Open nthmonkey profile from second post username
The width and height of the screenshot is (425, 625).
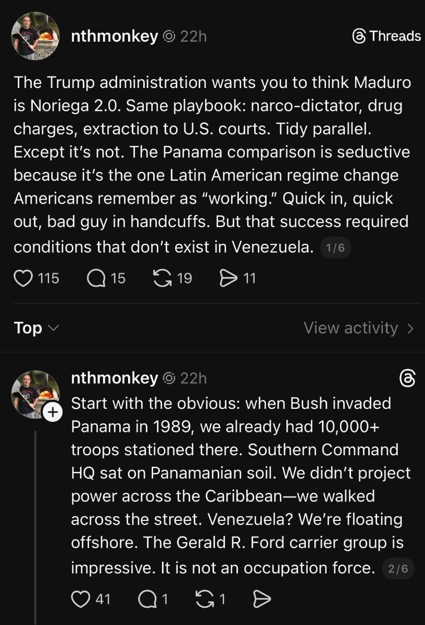114,379
